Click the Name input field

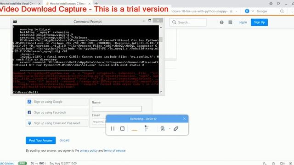pyautogui.click(x=117, y=109)
